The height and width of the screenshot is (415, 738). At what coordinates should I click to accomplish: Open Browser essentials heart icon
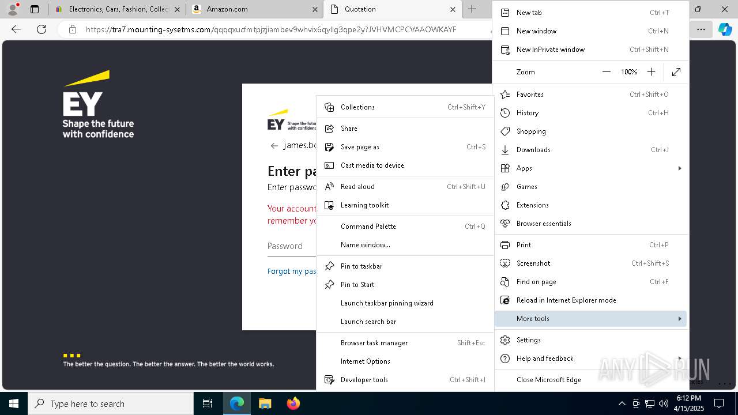pos(505,223)
